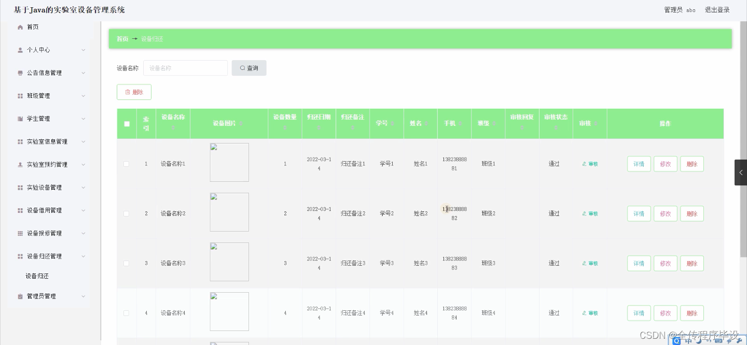The height and width of the screenshot is (345, 747).
Task: Toggle the select-all checkbox in table header
Action: [x=127, y=124]
